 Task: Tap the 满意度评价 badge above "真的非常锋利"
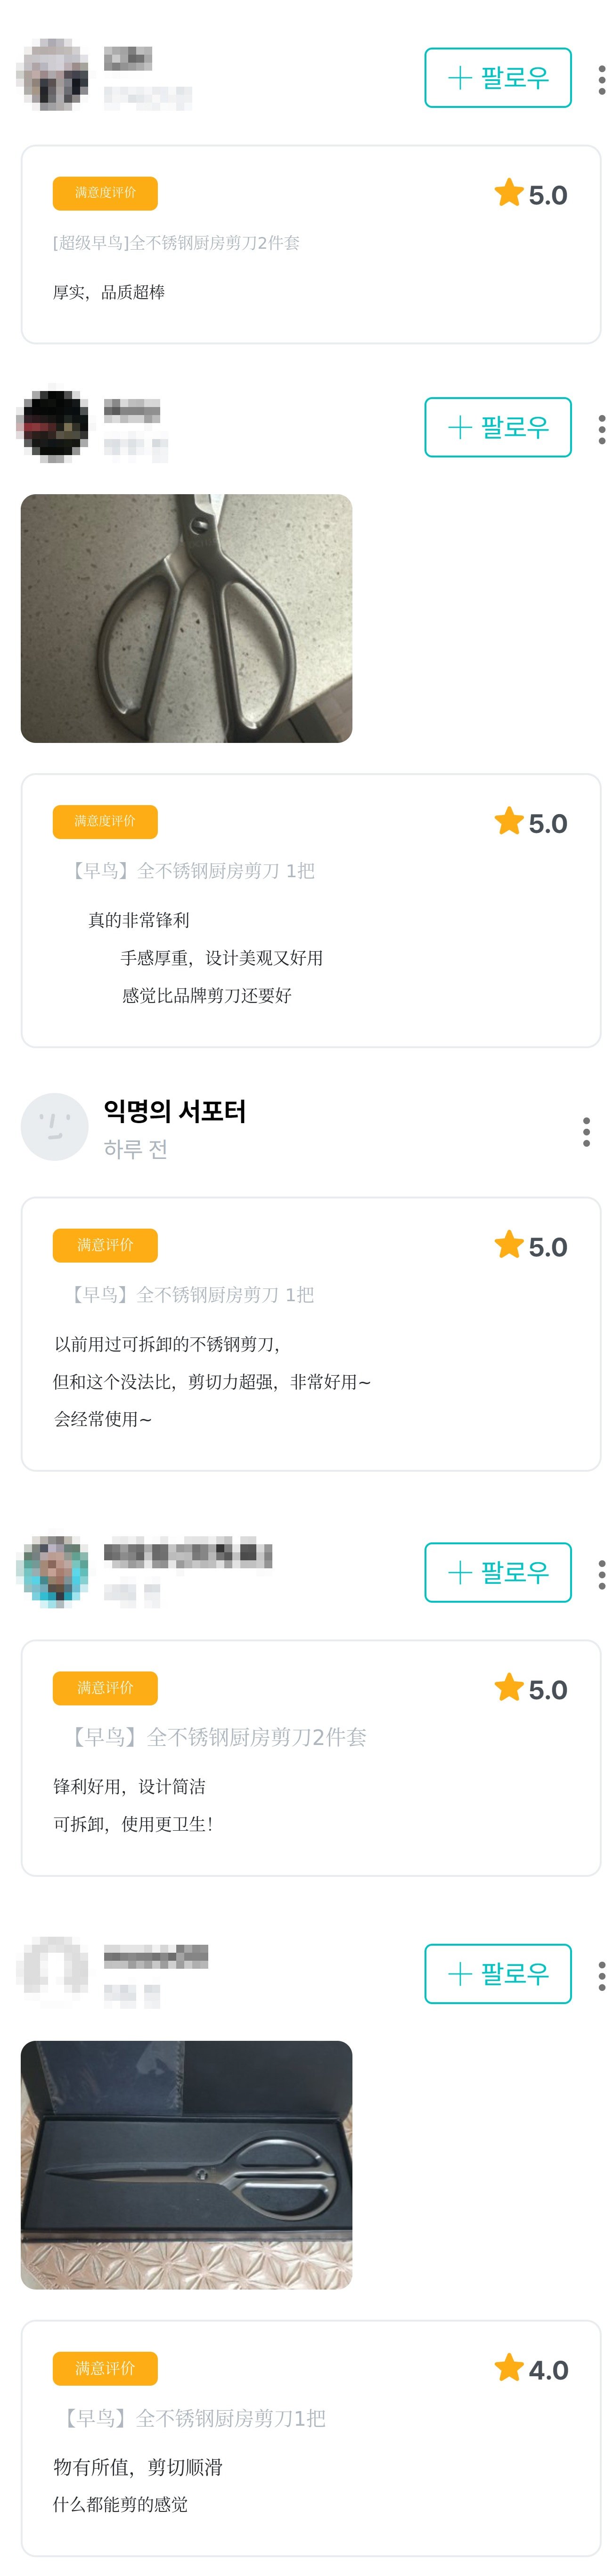(x=105, y=821)
